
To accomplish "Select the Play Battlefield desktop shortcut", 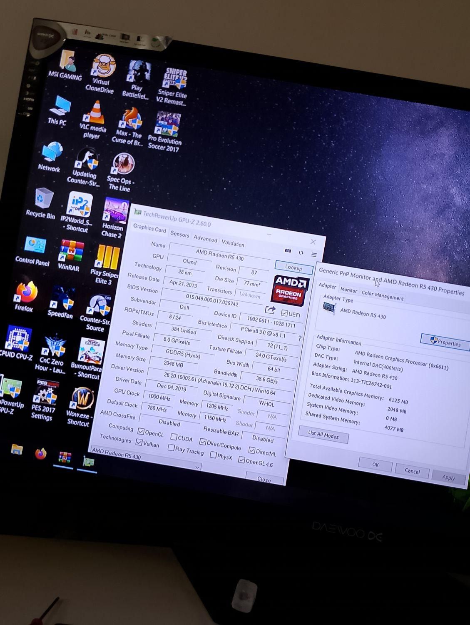I will point(137,80).
